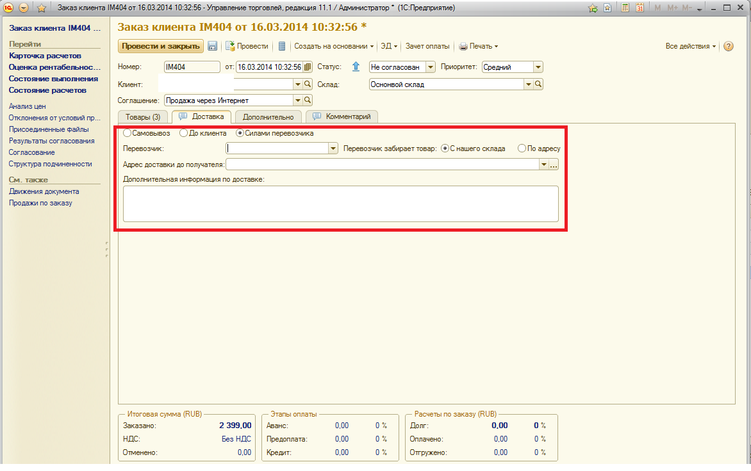751x471 pixels.
Task: Expand the delivery address dropdown arrow
Action: [x=543, y=164]
